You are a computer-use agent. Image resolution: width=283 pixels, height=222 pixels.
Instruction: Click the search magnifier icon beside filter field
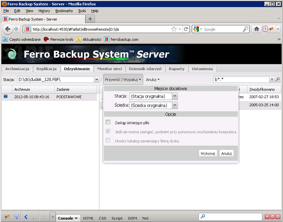[x=278, y=79]
